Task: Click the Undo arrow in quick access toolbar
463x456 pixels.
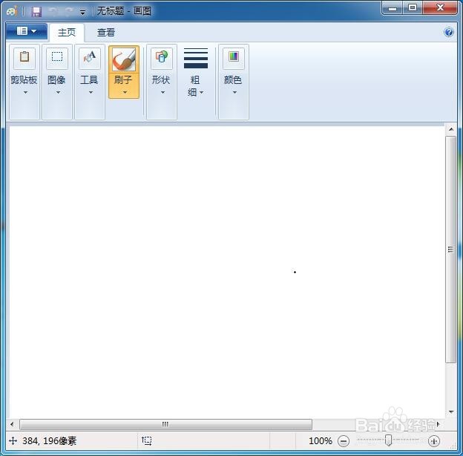Action: (53, 12)
